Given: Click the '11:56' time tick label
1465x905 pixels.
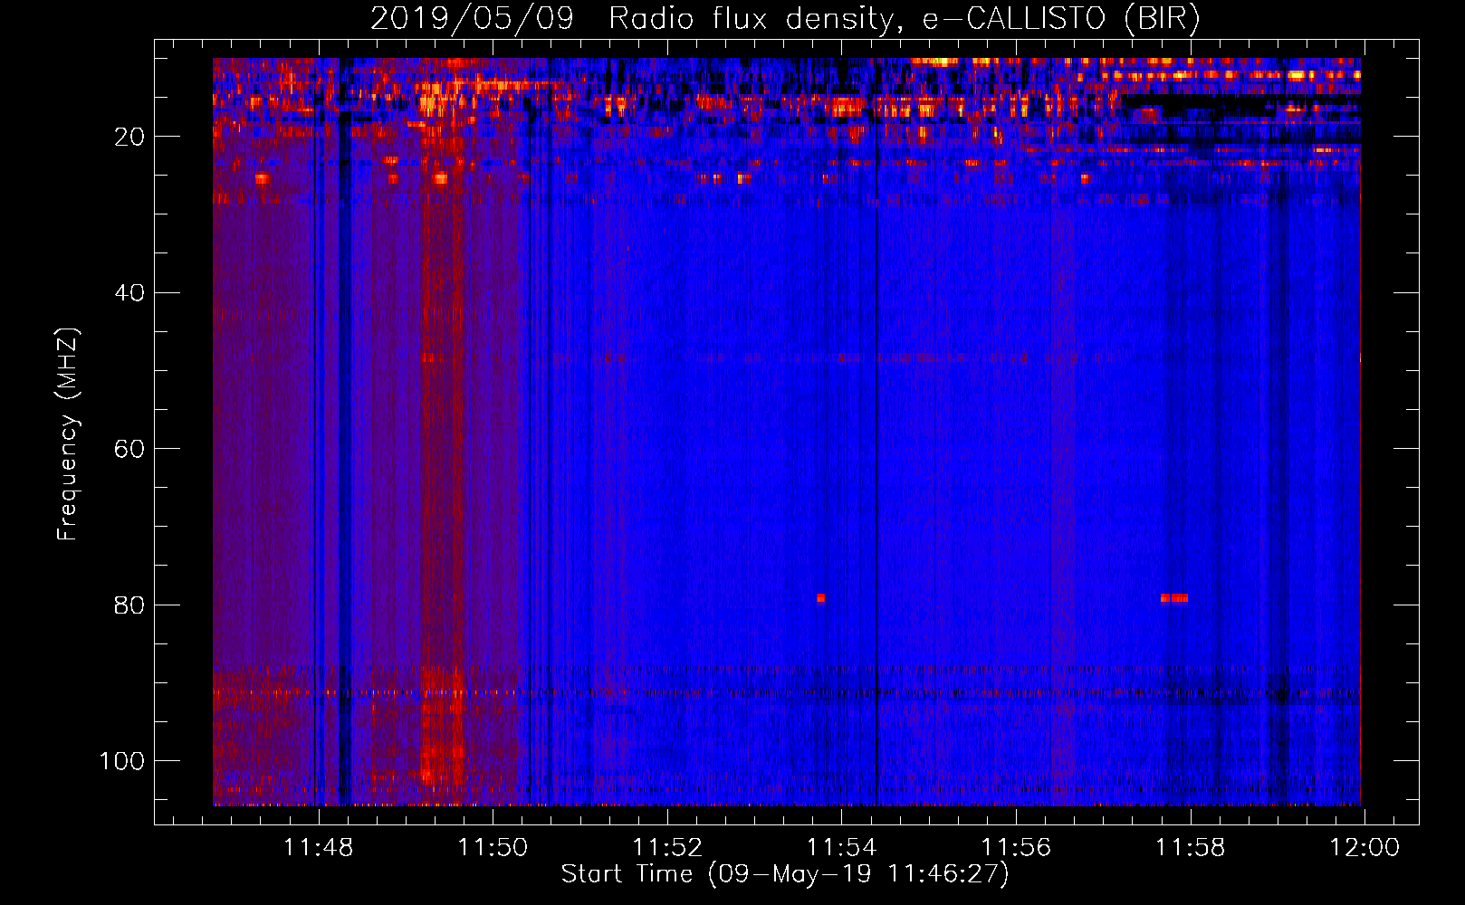Looking at the screenshot, I should point(1016,848).
